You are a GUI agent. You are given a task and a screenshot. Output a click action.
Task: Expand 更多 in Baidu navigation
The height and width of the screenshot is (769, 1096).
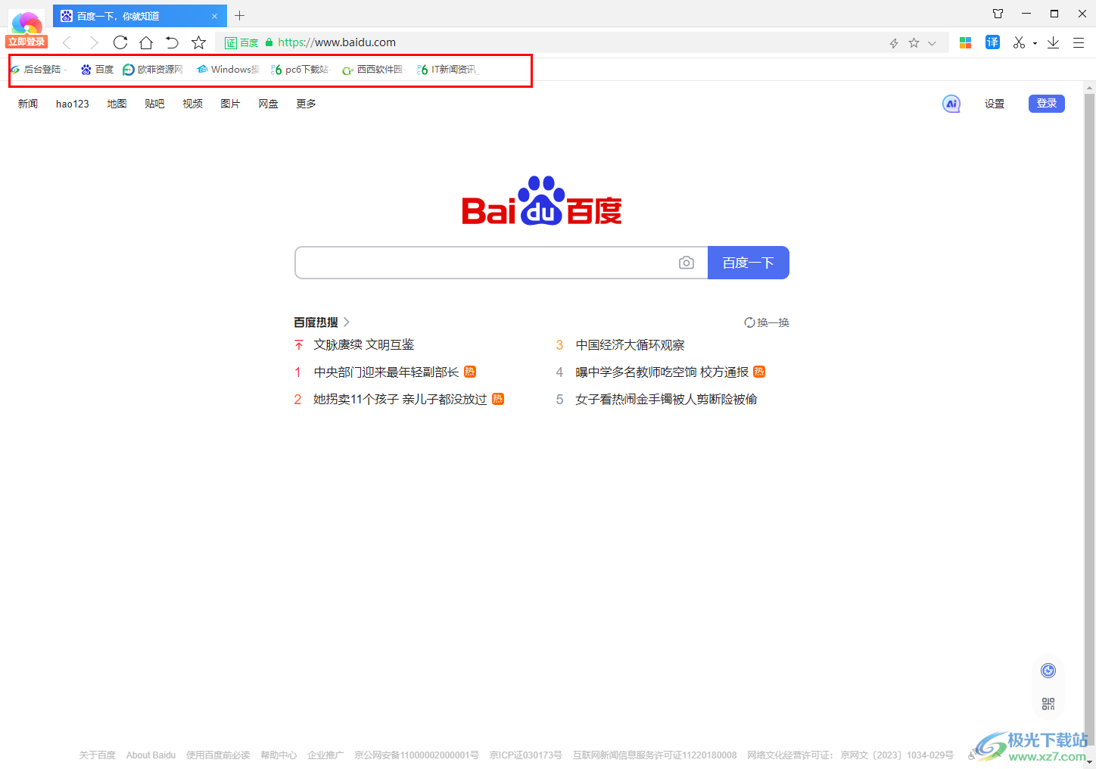click(x=306, y=104)
